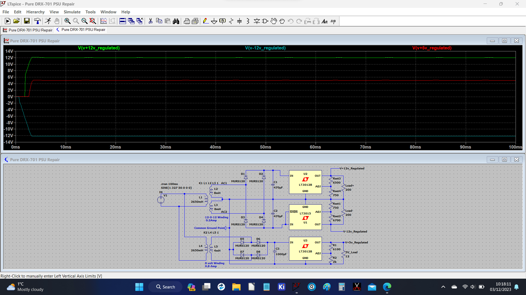526x295 pixels.
Task: Select the Text 'Aa' tool
Action: [x=325, y=21]
